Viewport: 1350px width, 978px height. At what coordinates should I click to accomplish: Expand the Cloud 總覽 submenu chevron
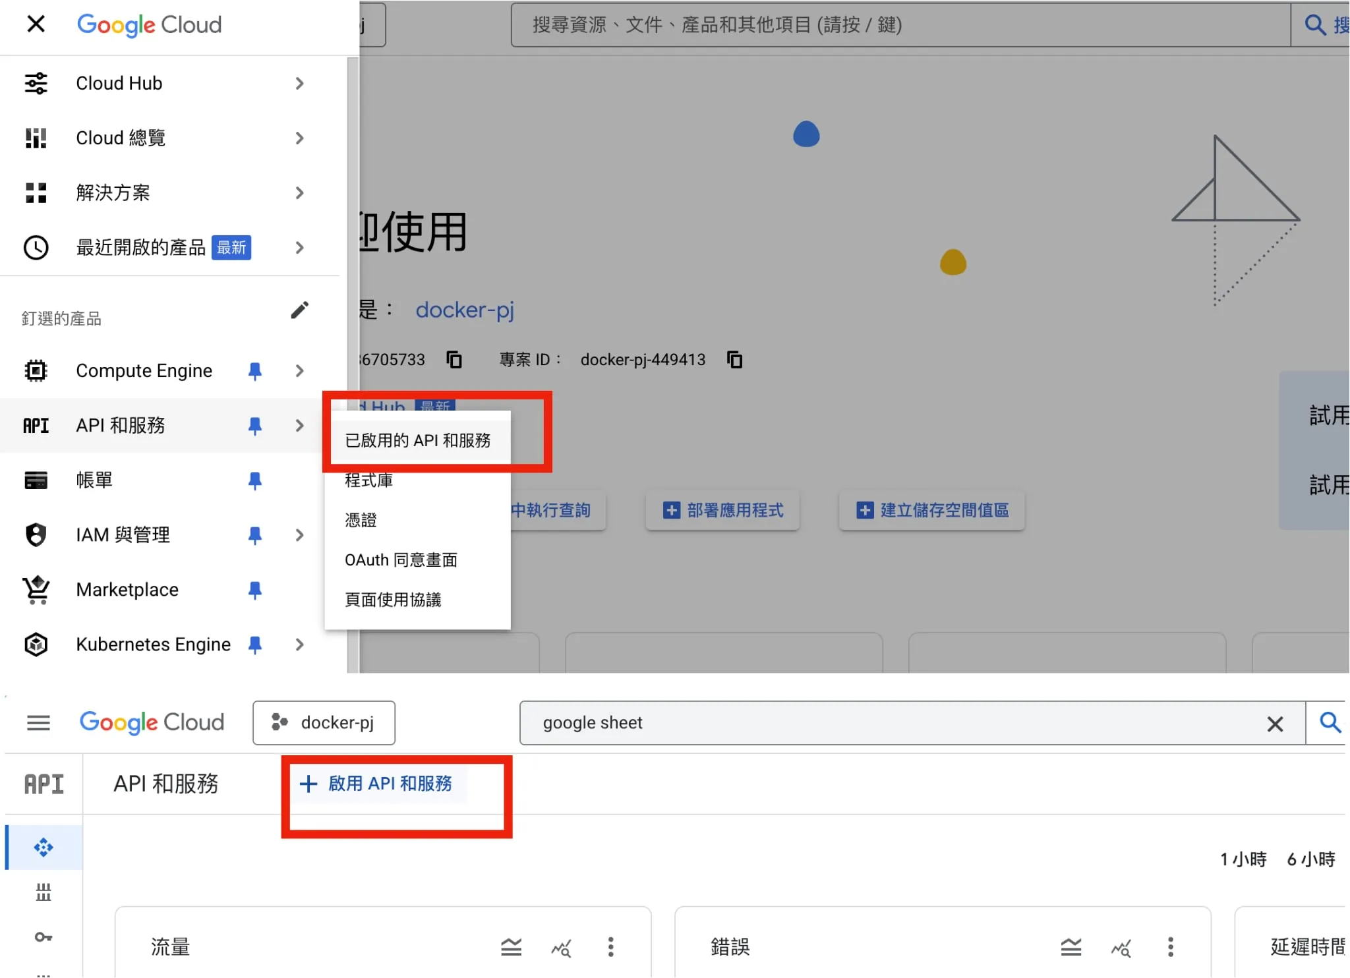coord(299,138)
